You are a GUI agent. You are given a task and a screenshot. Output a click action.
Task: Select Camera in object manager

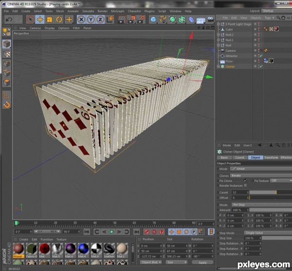[230, 51]
